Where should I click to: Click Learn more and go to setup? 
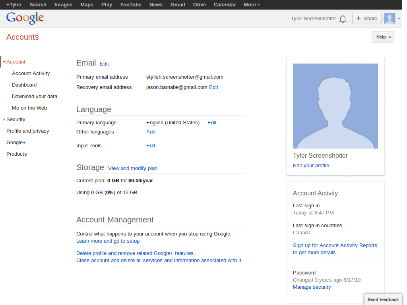[x=108, y=241]
